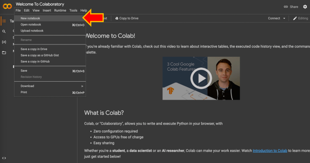Screen dimensions: 310x163
Task: Click the pencil Editing mode icon
Action: pyautogui.click(x=295, y=18)
